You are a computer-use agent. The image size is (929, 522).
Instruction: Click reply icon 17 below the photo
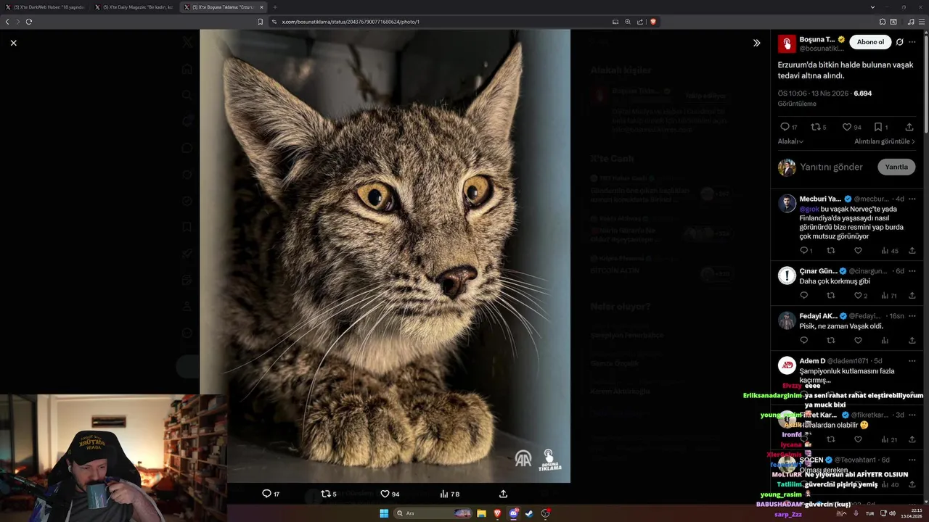click(x=271, y=494)
